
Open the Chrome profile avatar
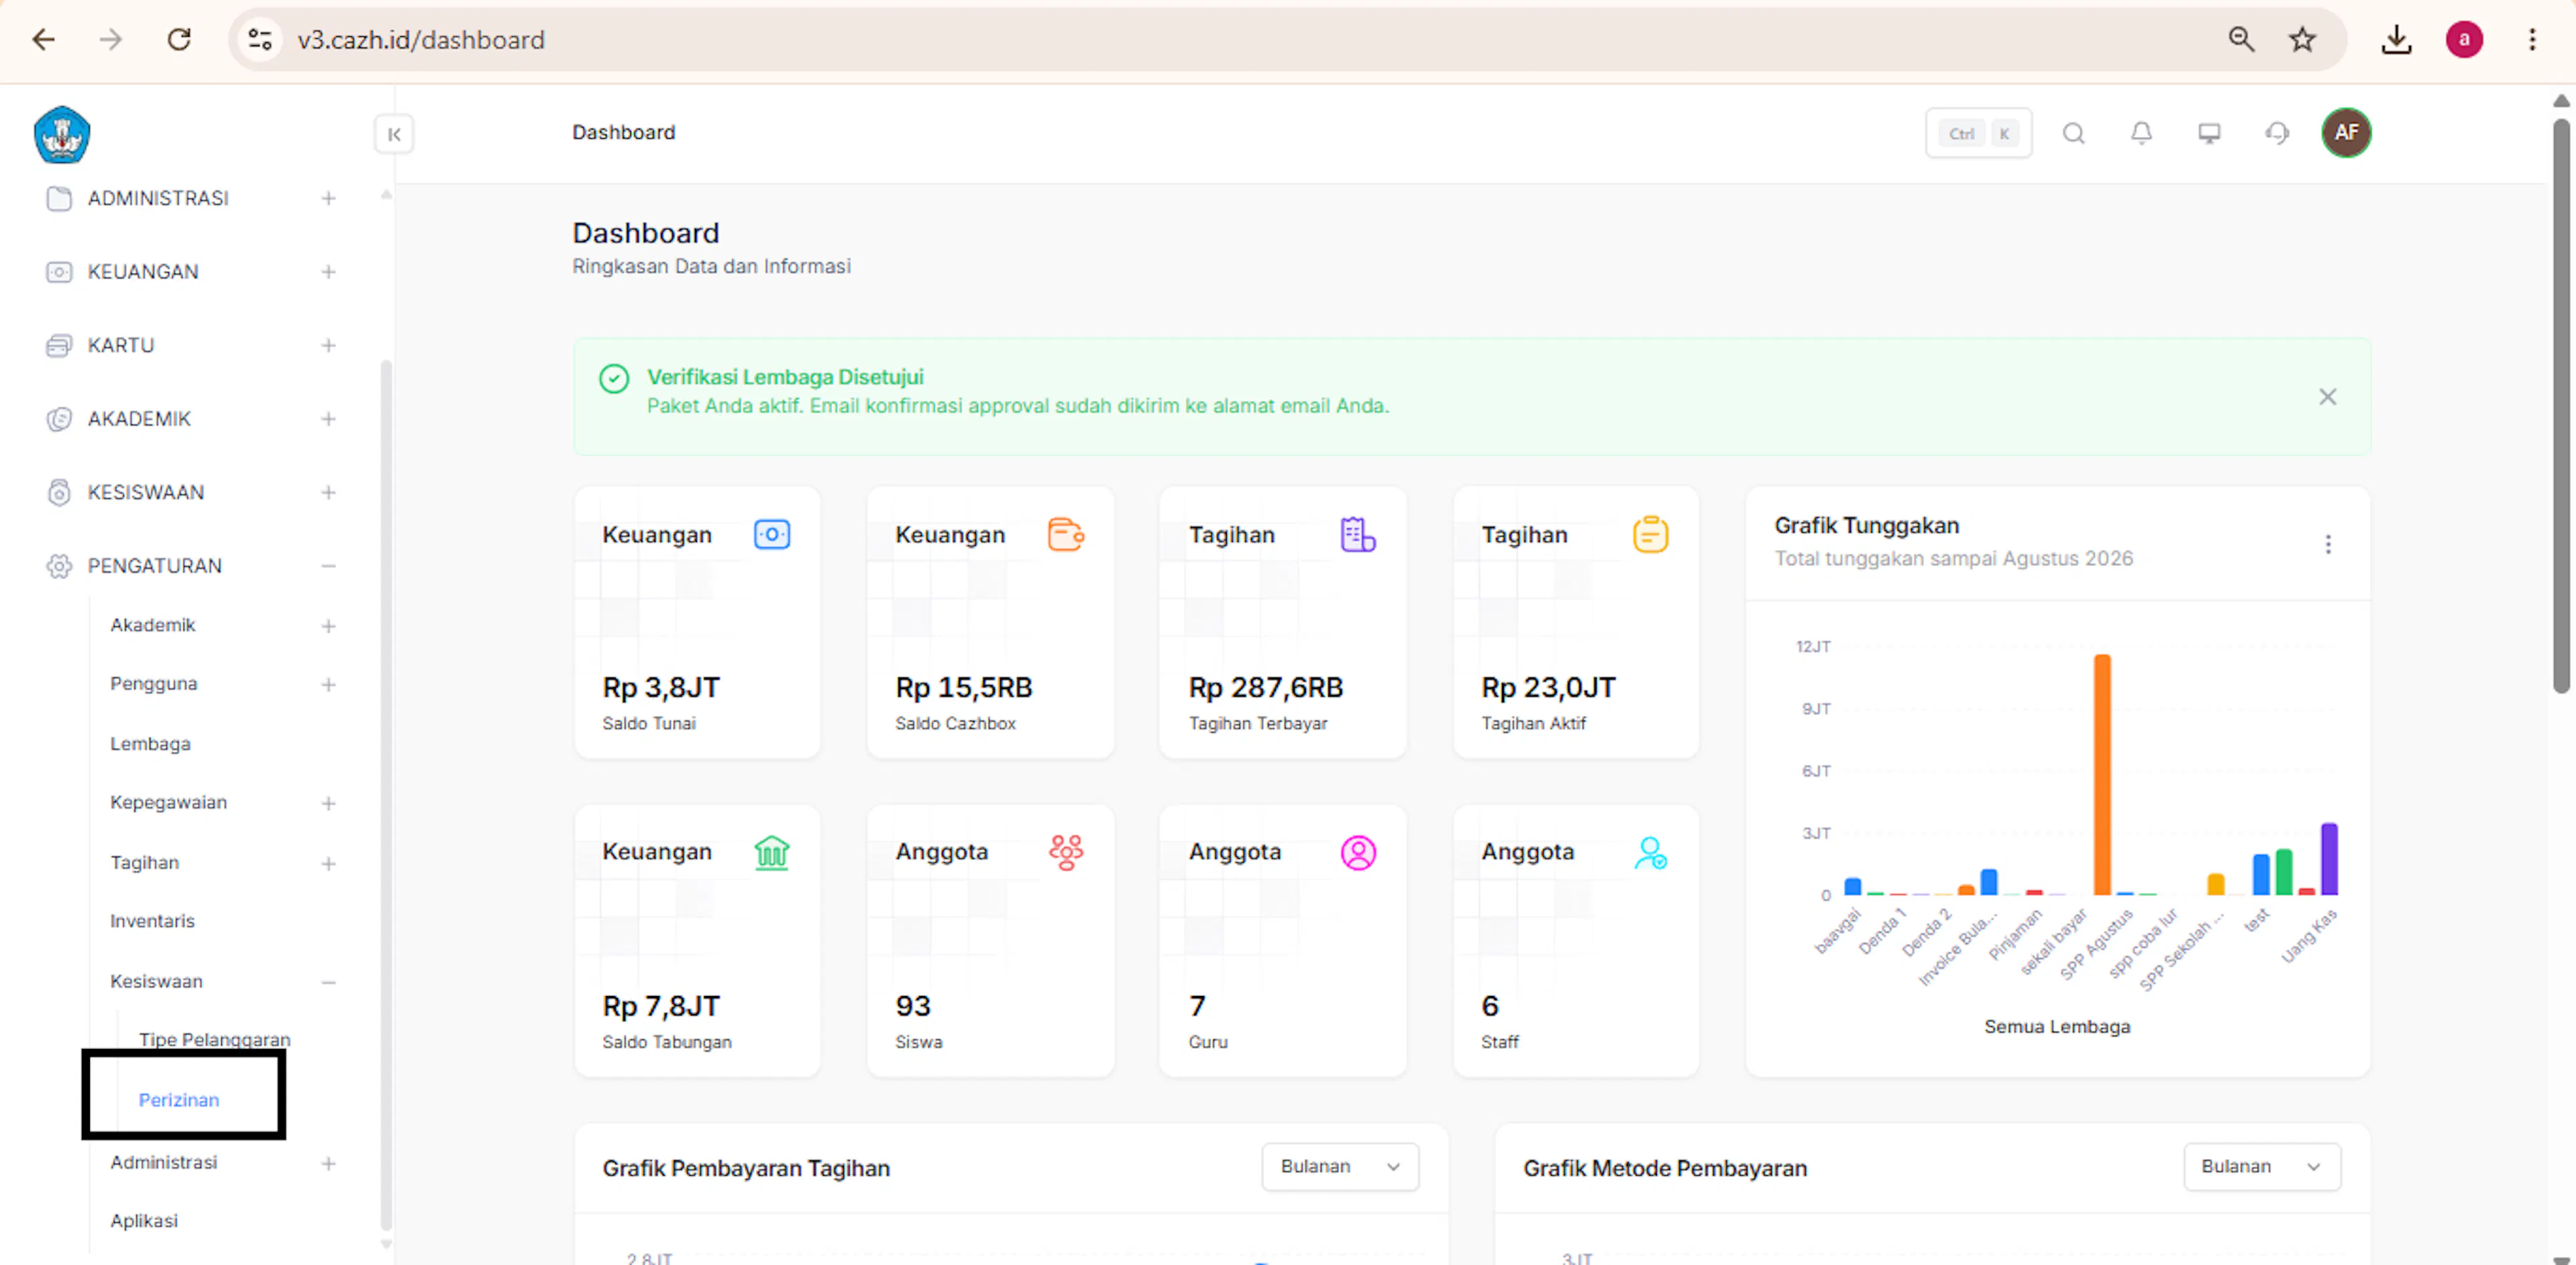tap(2464, 39)
